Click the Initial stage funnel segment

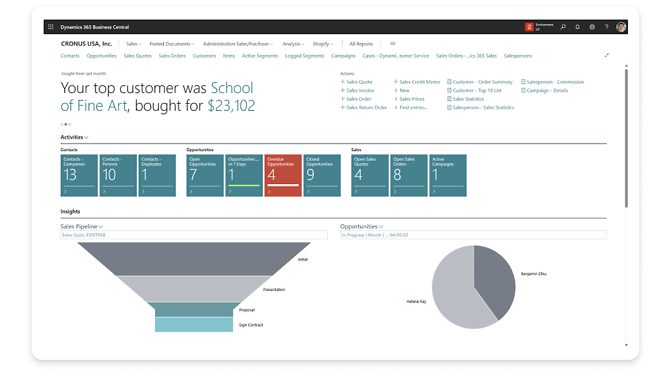point(194,259)
